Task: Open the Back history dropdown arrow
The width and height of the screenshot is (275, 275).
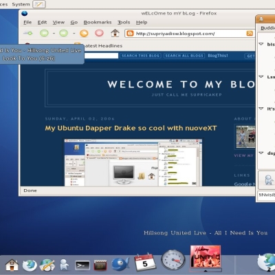Action: pos(54,34)
